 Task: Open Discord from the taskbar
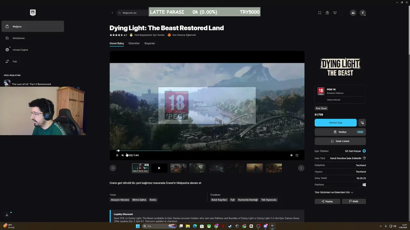(265, 226)
